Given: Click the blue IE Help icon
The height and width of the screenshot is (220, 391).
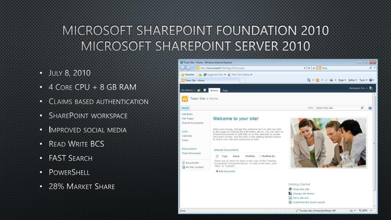Looking at the screenshot, I should click(370, 80).
